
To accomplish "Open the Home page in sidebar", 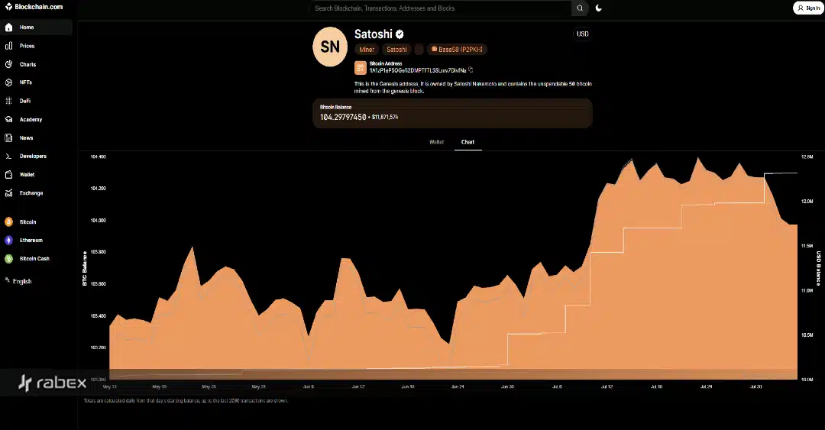I will (x=37, y=27).
